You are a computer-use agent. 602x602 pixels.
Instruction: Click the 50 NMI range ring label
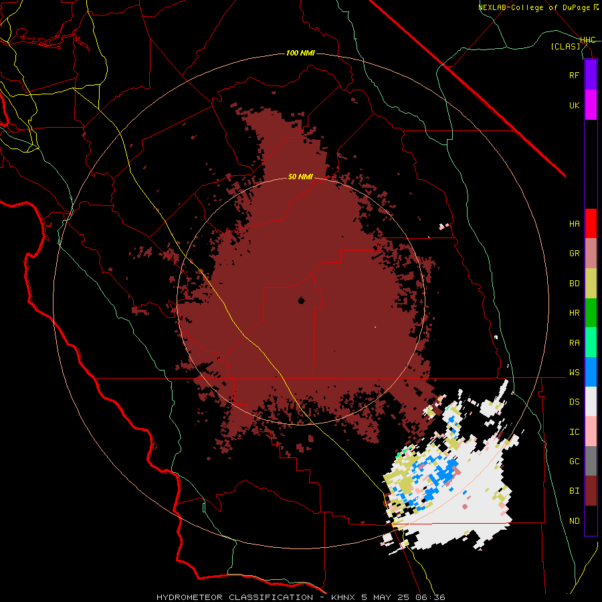pos(300,177)
